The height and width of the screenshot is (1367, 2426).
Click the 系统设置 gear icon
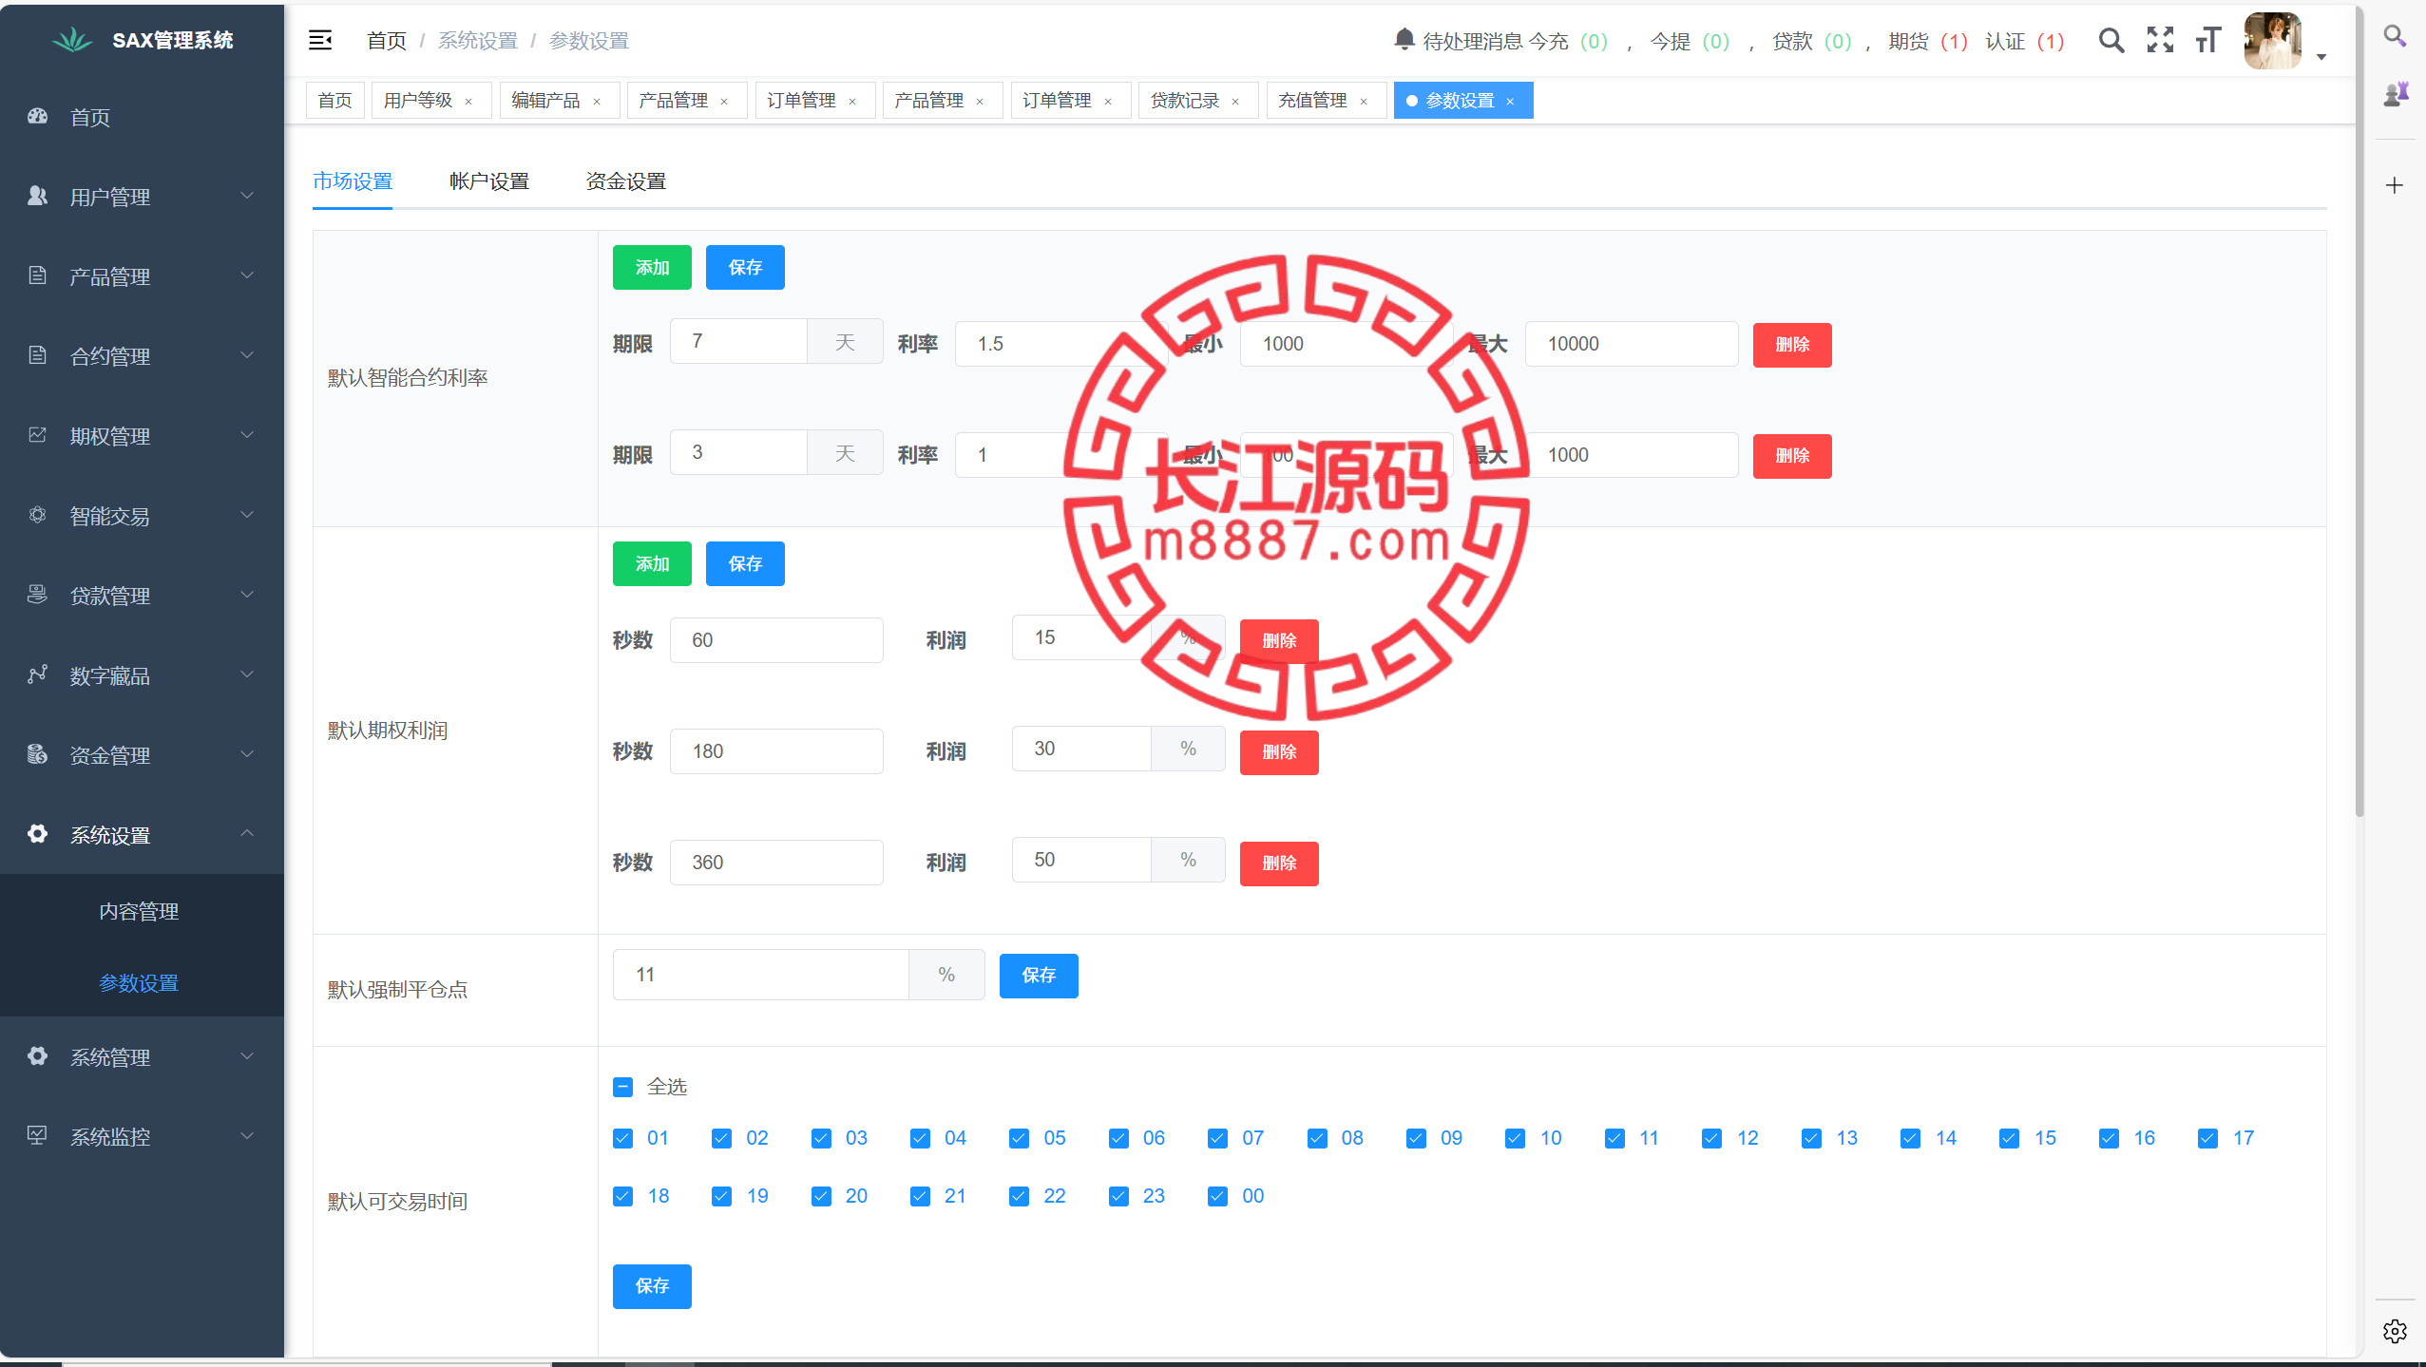[x=37, y=834]
